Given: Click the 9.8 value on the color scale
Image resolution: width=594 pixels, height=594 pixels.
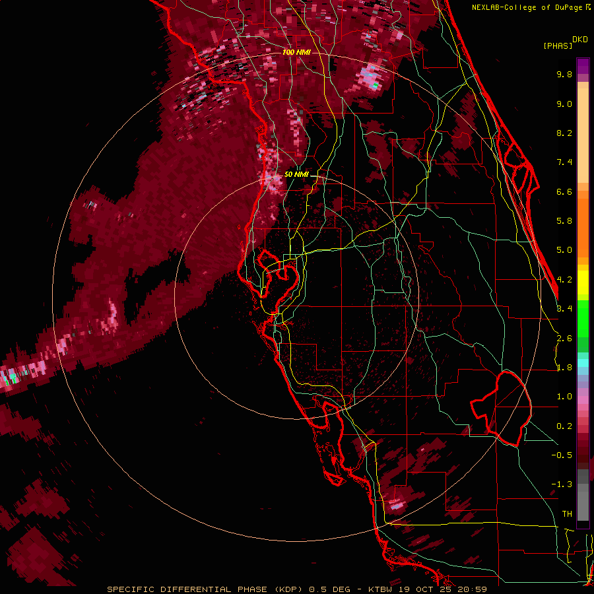Looking at the screenshot, I should 564,74.
